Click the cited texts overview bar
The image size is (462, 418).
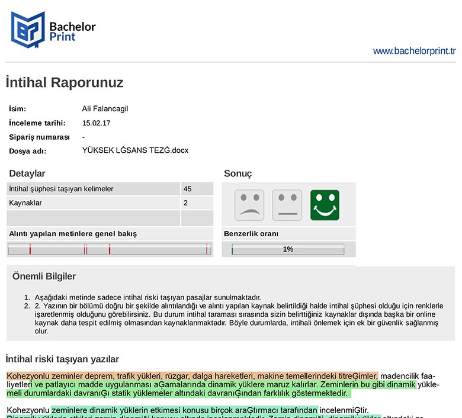[x=110, y=249]
